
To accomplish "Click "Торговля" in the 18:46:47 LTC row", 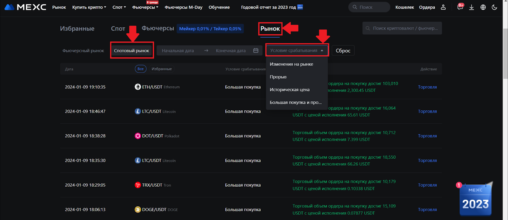I will click(x=427, y=111).
